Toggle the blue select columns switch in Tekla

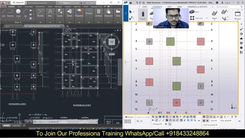pos(160,117)
